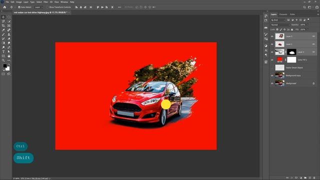
Task: Select the Crop tool
Action: [x=3, y=25]
